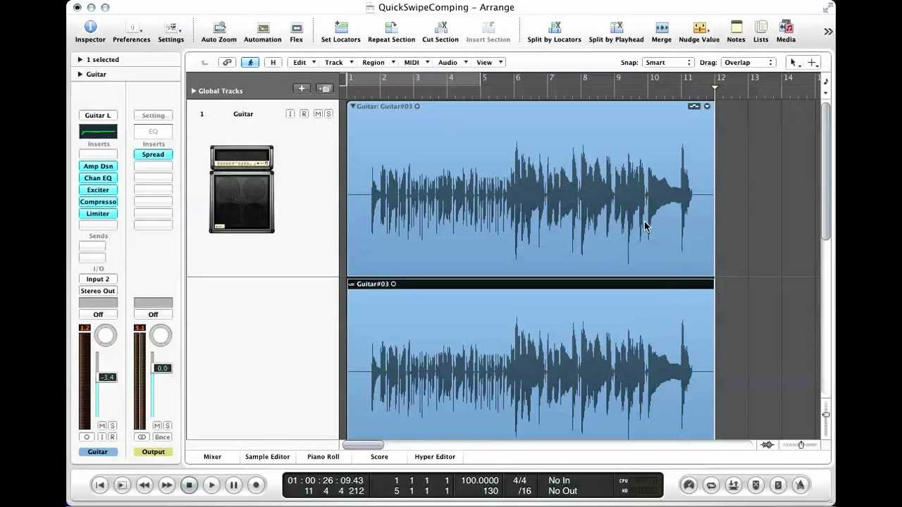This screenshot has height=507, width=902.
Task: Click the Guitar channel pan knob
Action: click(106, 336)
